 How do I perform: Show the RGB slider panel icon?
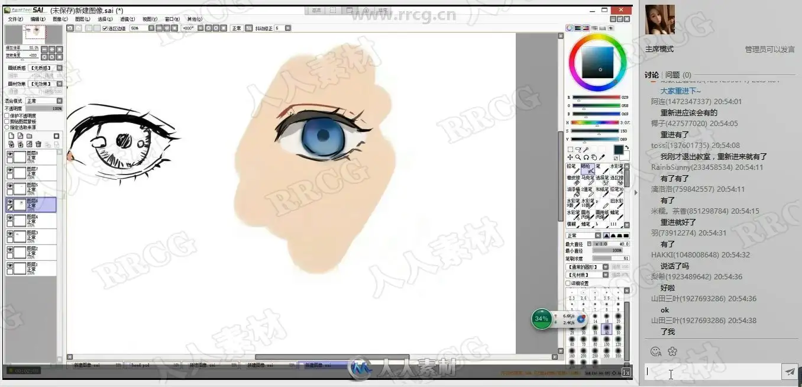[577, 28]
